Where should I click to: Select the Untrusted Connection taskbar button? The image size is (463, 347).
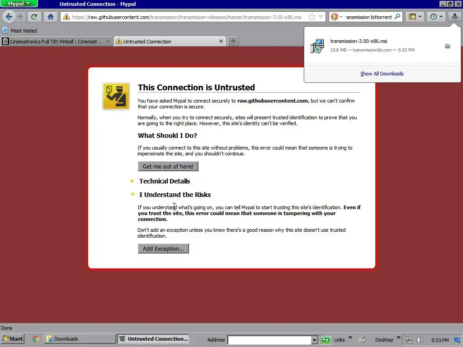[x=153, y=339]
